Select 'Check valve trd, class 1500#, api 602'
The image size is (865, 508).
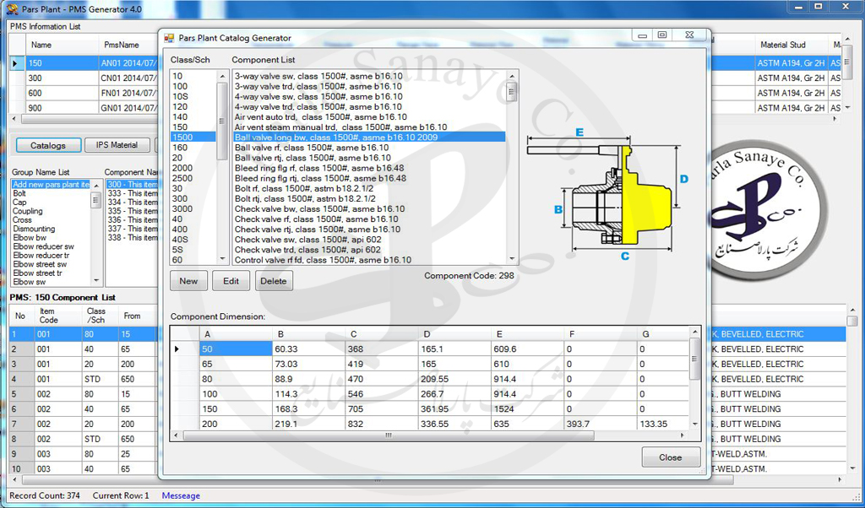coord(369,250)
